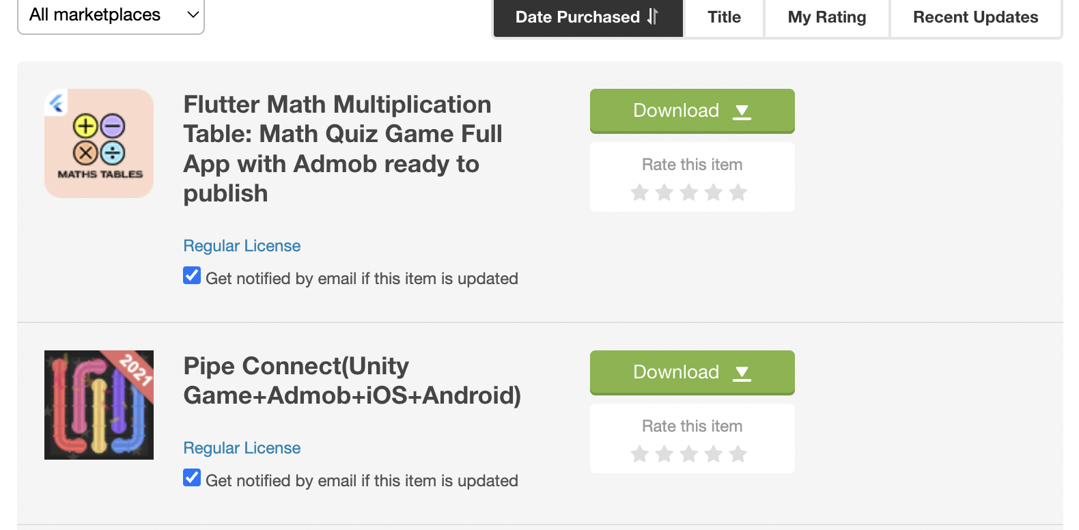Uncheck email notifications for Flutter Math item
This screenshot has width=1079, height=530.
[192, 275]
